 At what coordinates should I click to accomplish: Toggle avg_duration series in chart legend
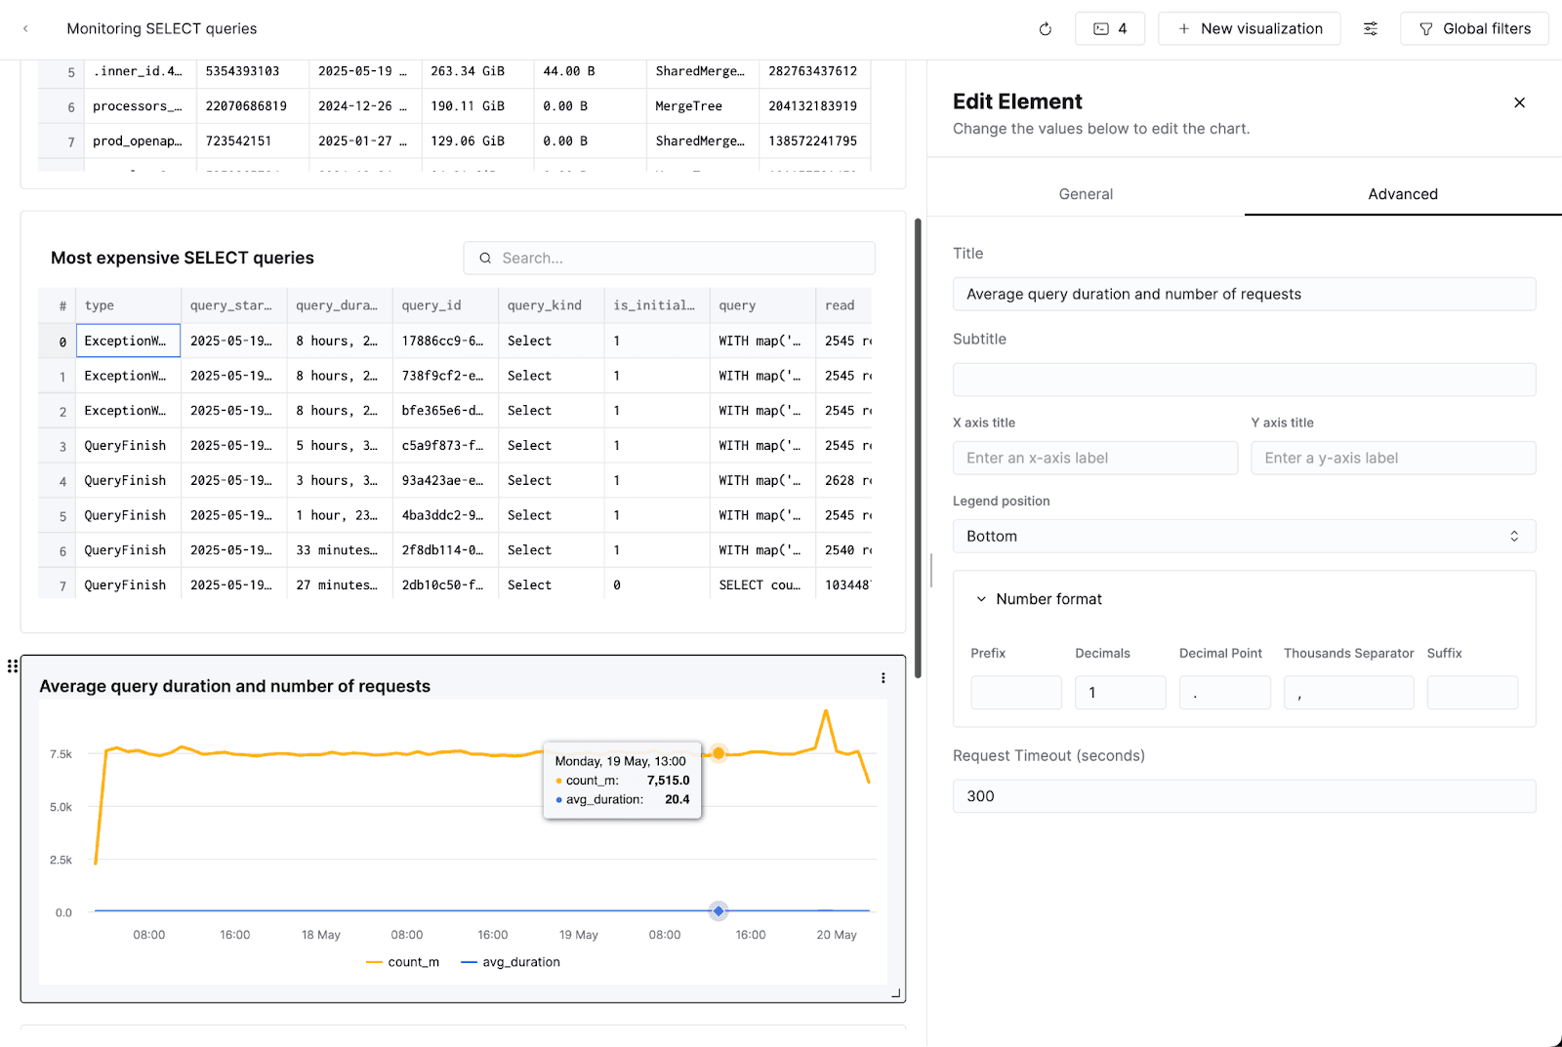[511, 962]
